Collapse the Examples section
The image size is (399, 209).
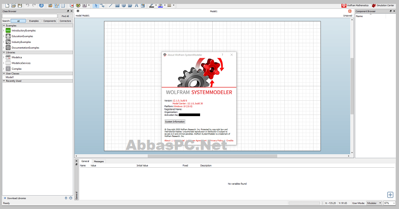tap(4, 26)
